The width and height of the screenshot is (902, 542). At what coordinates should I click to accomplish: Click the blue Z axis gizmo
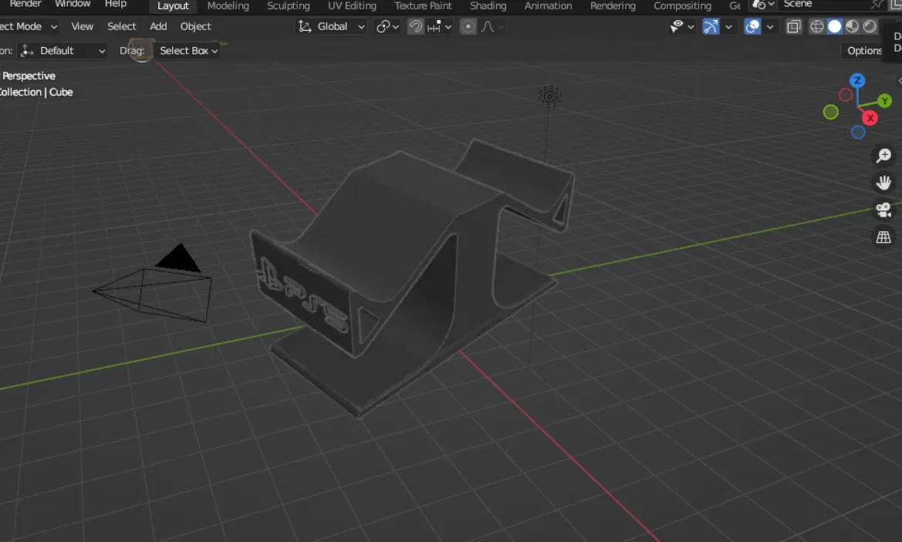(x=857, y=80)
